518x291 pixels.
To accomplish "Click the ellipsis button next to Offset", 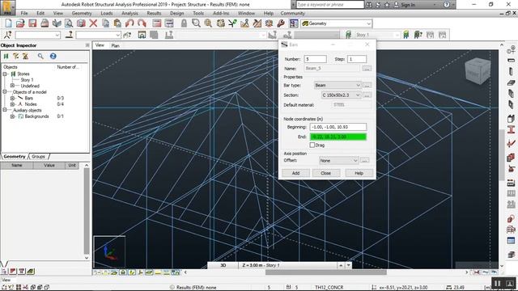I will tap(364, 161).
